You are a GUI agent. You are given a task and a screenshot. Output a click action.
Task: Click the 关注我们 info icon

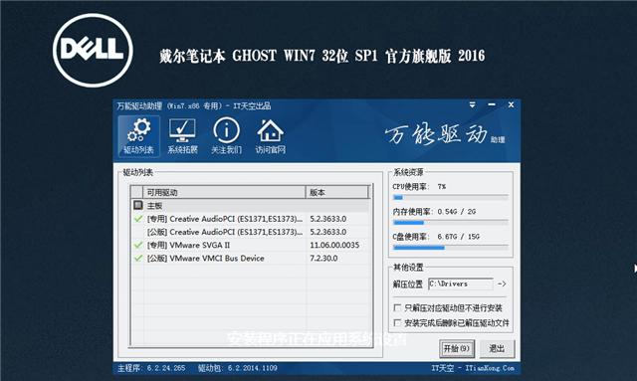coord(226,136)
